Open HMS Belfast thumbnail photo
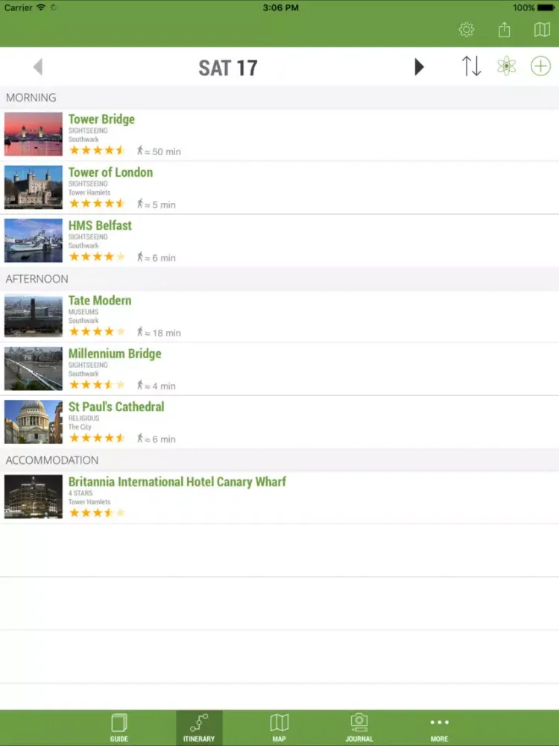559x746 pixels. [34, 240]
